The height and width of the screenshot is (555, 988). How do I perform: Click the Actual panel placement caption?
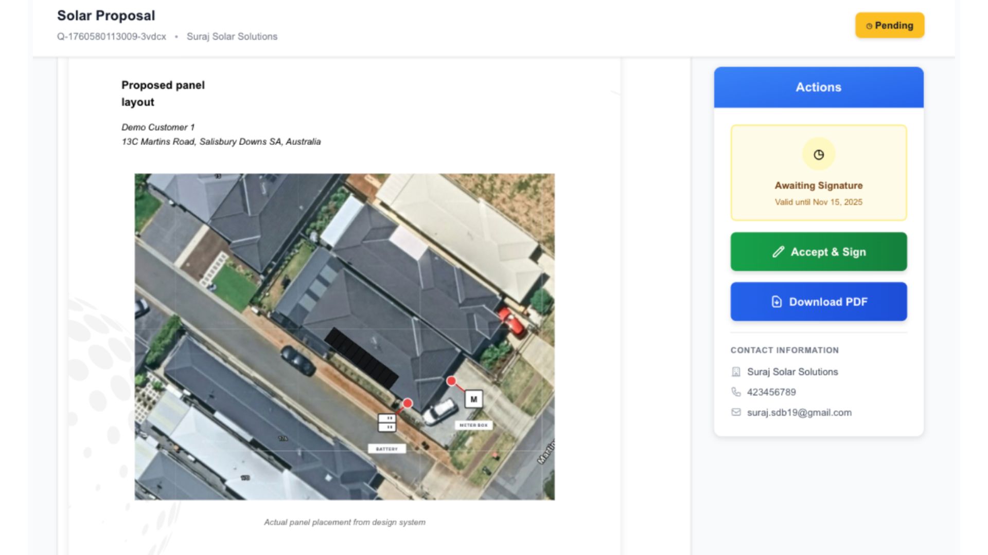pos(344,522)
